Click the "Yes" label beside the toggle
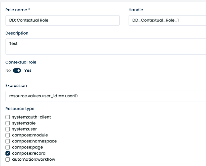This screenshot has width=206, height=166. 28,70
